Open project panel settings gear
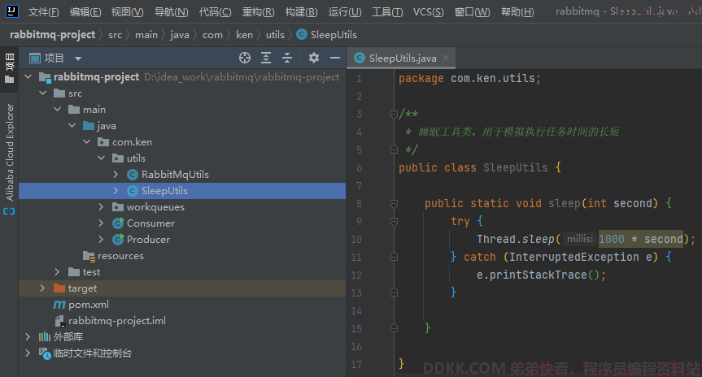The image size is (702, 377). coord(314,58)
